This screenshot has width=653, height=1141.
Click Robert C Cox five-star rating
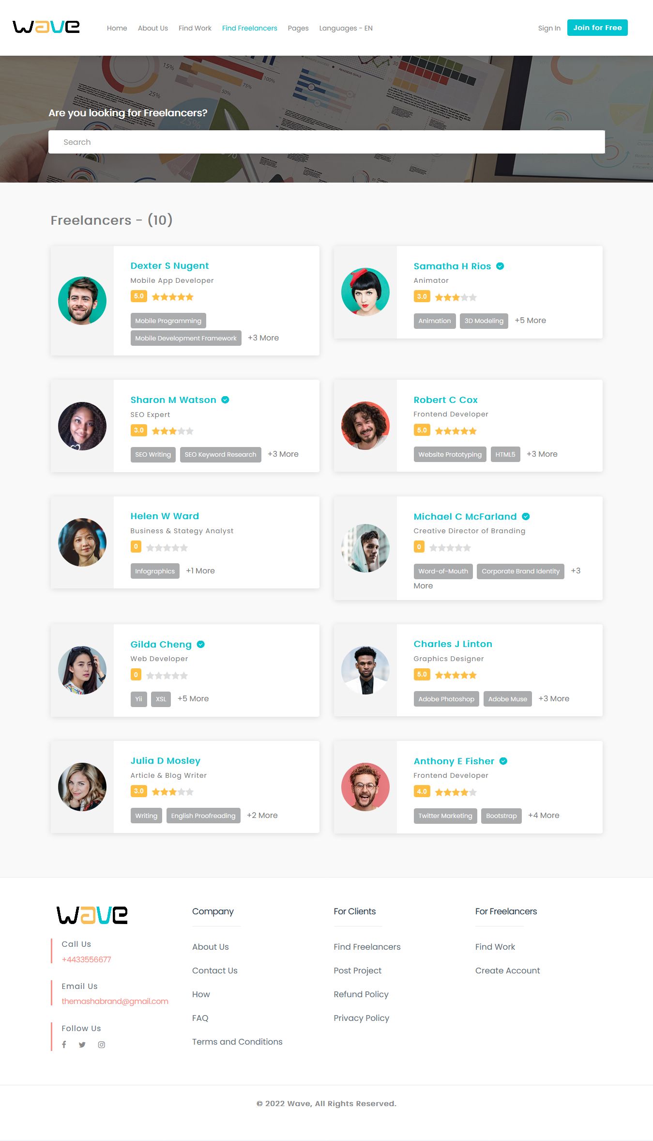pos(456,431)
